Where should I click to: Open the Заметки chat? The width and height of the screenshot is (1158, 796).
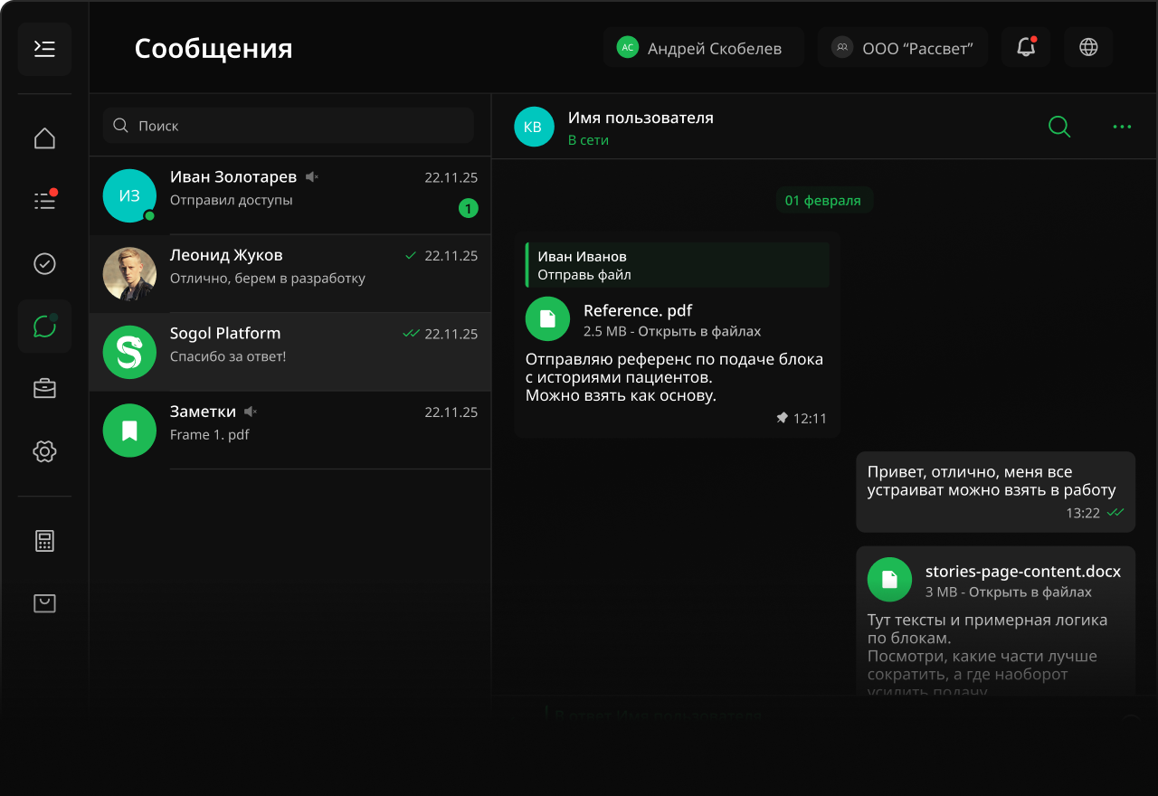[x=289, y=430]
